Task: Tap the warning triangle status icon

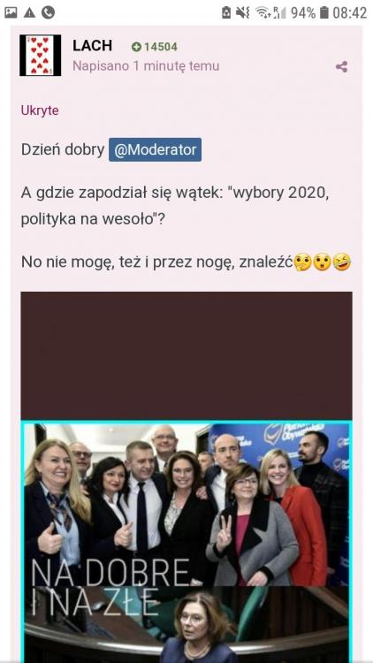Action: tap(29, 12)
